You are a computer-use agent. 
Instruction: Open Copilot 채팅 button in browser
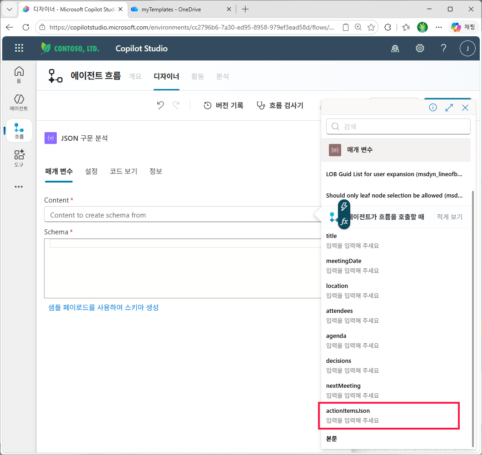pos(463,27)
